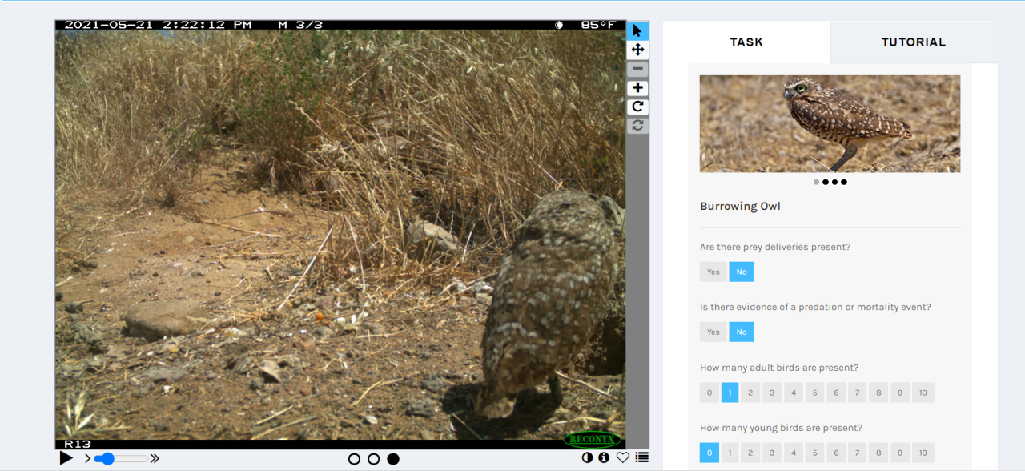Show the first frame circle
This screenshot has height=471, width=1025.
click(354, 459)
